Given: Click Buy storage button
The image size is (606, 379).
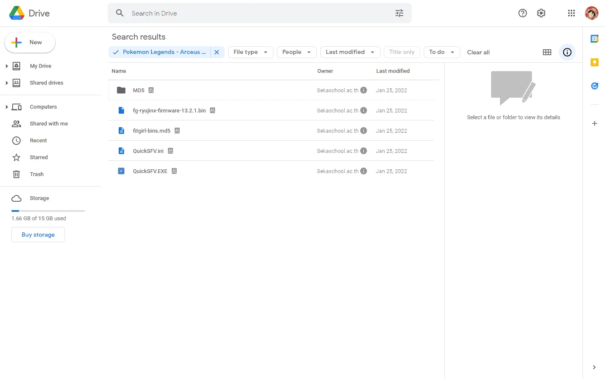Looking at the screenshot, I should click(x=38, y=235).
